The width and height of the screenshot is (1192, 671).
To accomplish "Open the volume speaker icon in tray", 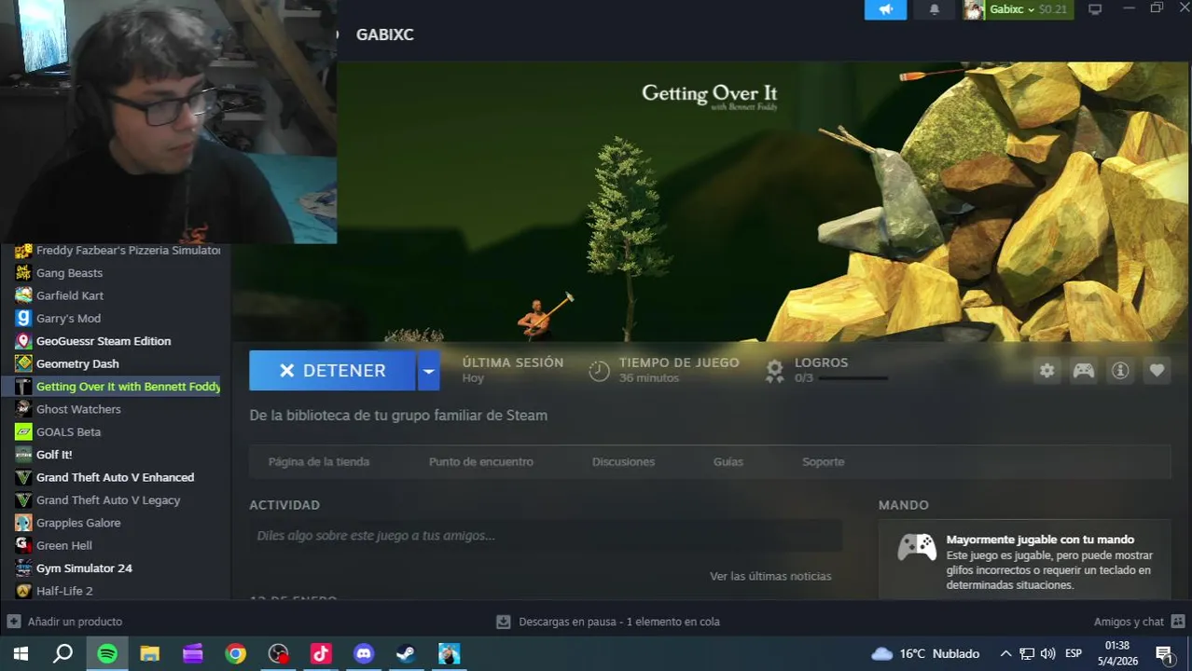I will pyautogui.click(x=1047, y=654).
